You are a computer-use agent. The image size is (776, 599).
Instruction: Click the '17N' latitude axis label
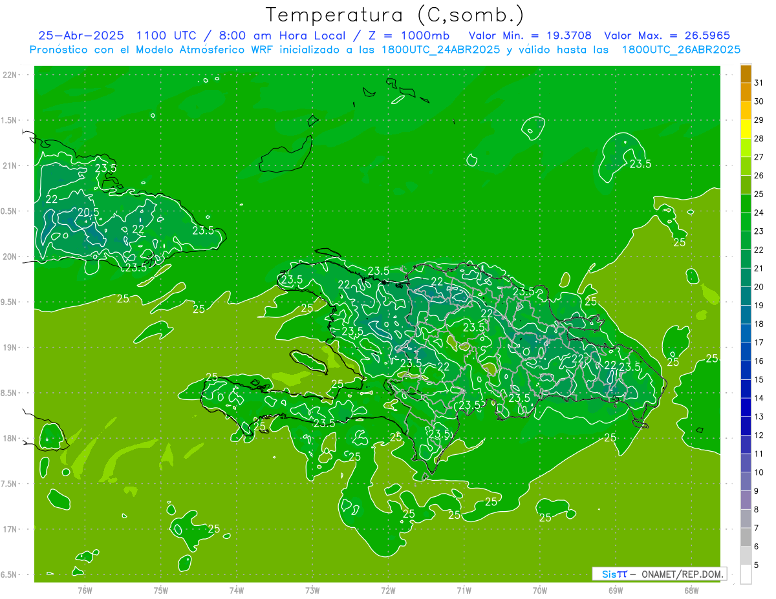tap(10, 530)
